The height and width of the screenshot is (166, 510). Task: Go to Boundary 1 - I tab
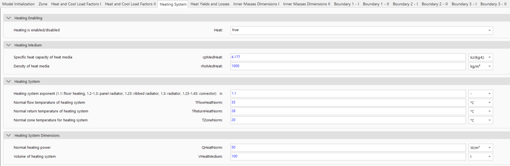point(346,4)
